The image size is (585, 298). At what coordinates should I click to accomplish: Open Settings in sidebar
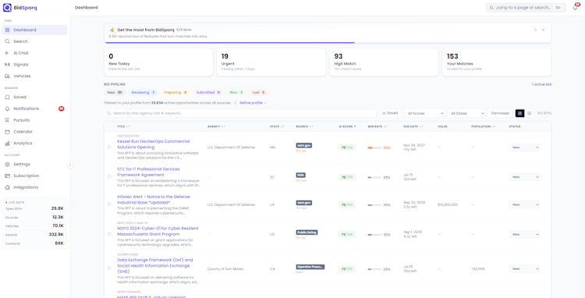(34, 164)
